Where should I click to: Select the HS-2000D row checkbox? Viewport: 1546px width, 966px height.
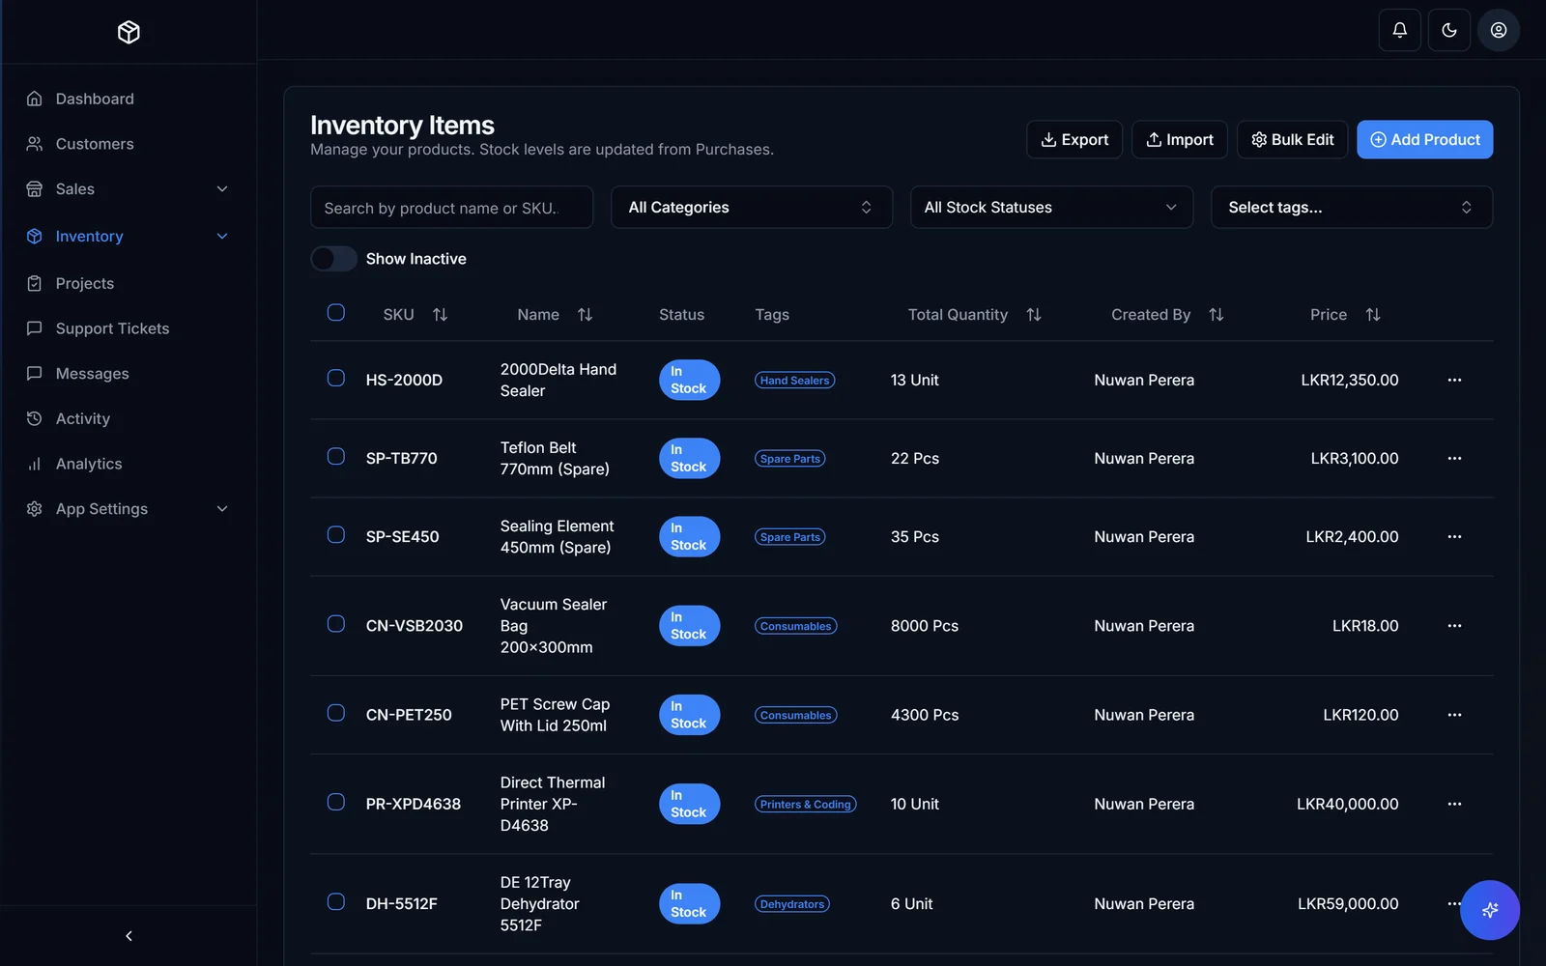335,378
